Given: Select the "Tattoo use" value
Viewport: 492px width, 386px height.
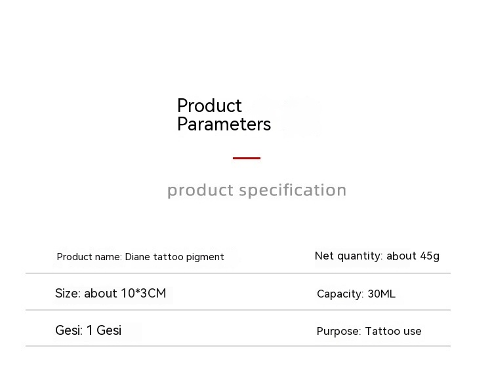Looking at the screenshot, I should pyautogui.click(x=393, y=332).
